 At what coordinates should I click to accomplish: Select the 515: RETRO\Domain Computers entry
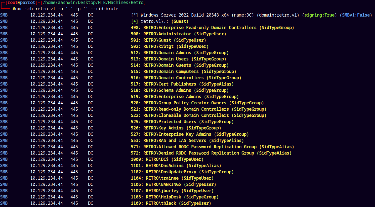(183, 72)
